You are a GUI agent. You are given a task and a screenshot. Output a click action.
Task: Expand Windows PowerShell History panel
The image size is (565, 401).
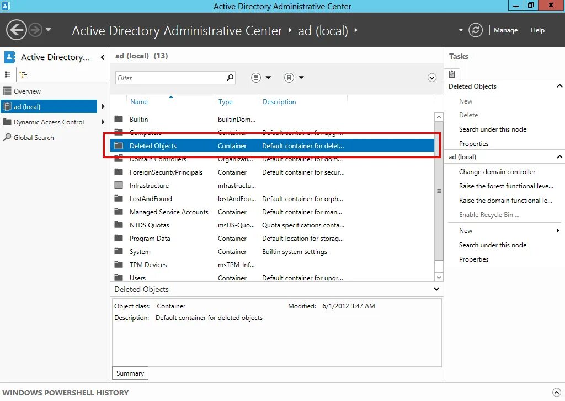tap(556, 392)
